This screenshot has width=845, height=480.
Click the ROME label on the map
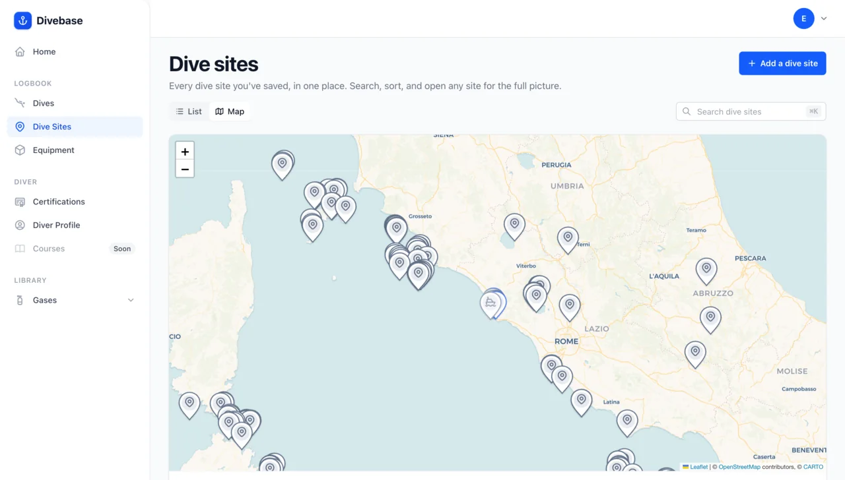[566, 342]
